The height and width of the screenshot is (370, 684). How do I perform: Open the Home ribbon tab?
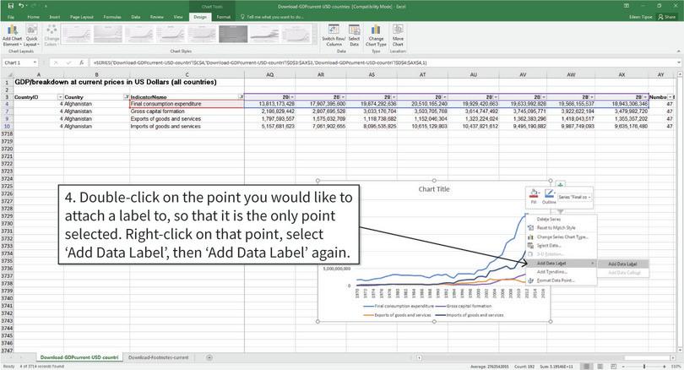pos(34,17)
